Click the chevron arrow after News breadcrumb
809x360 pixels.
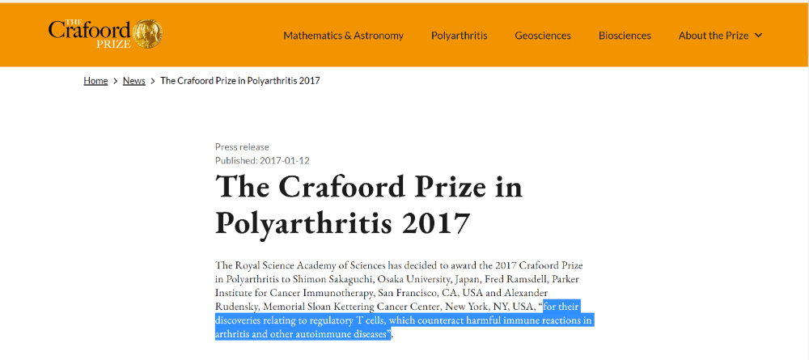click(x=153, y=81)
